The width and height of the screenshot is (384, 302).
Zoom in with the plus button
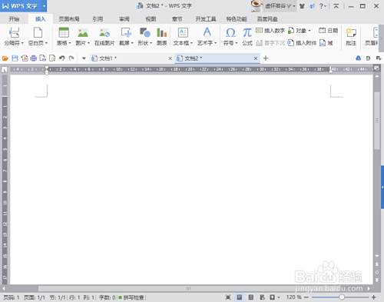tap(374, 297)
